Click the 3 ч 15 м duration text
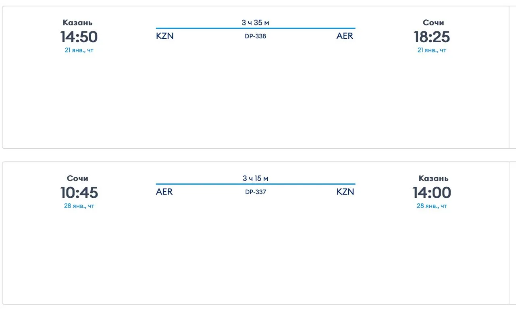This screenshot has width=516, height=311. point(256,178)
